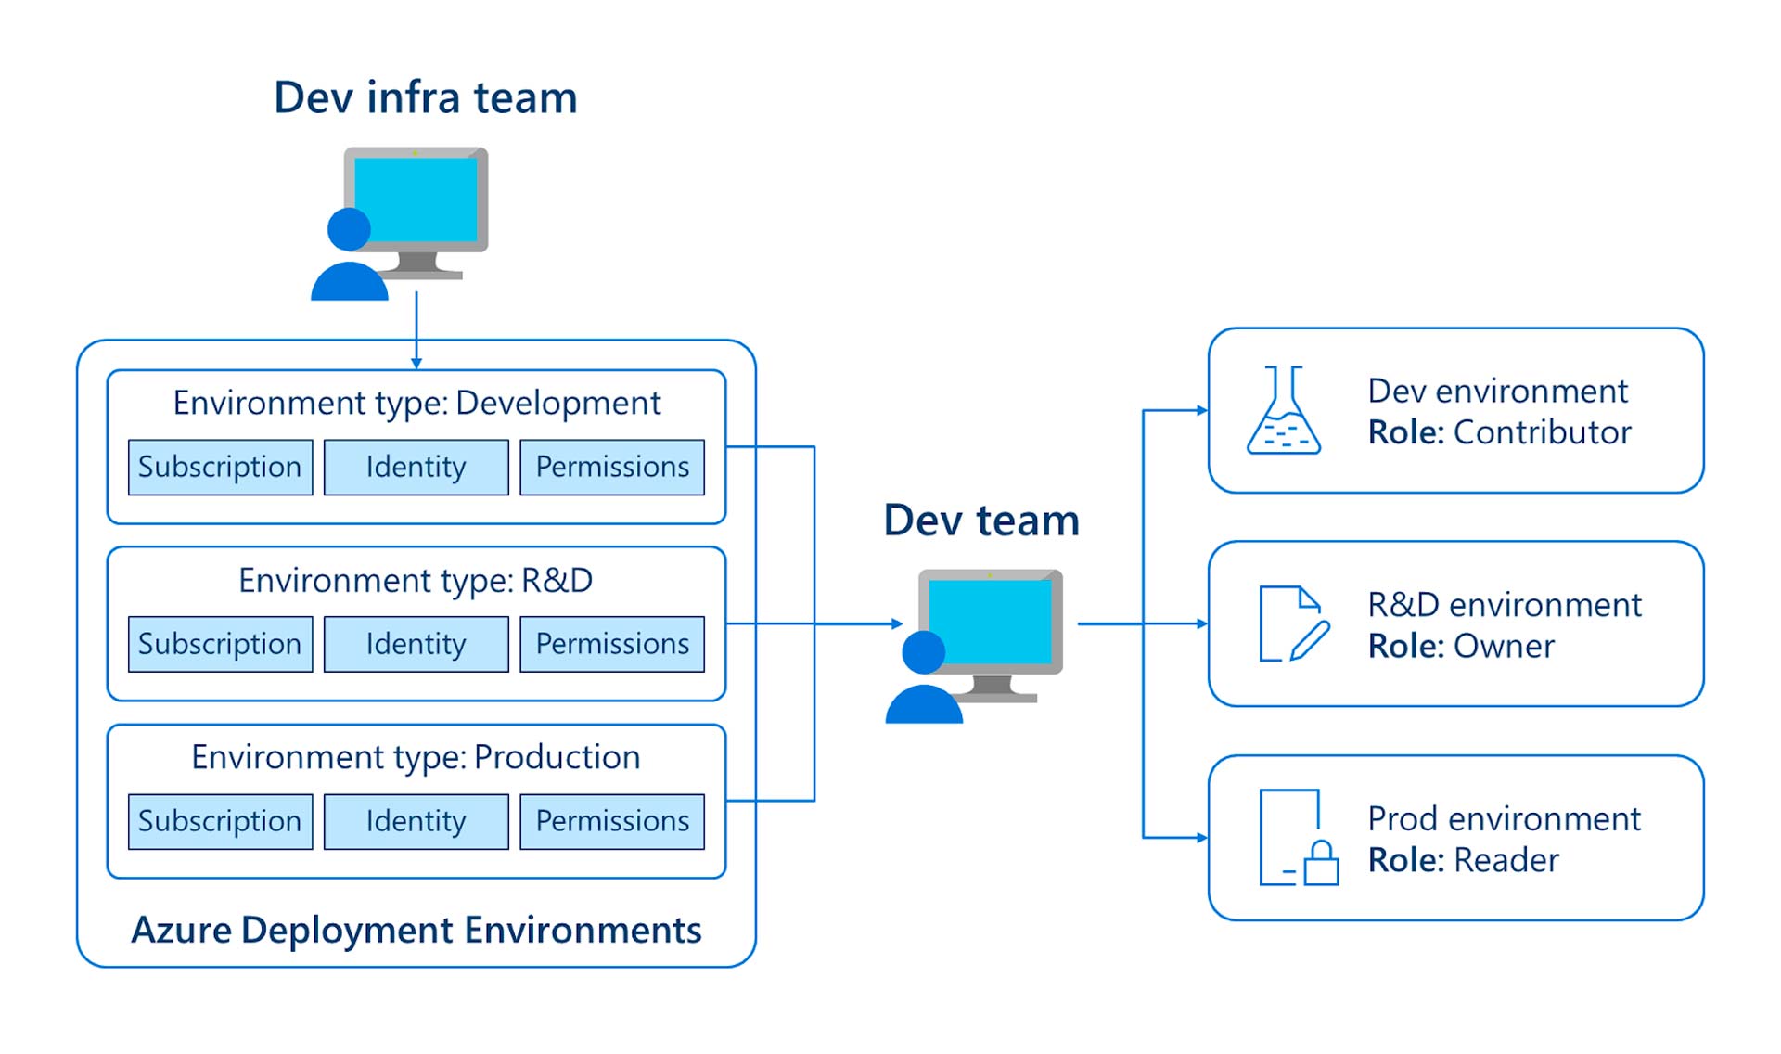
Task: Click Permissions under Environment type: Development
Action: tap(612, 467)
